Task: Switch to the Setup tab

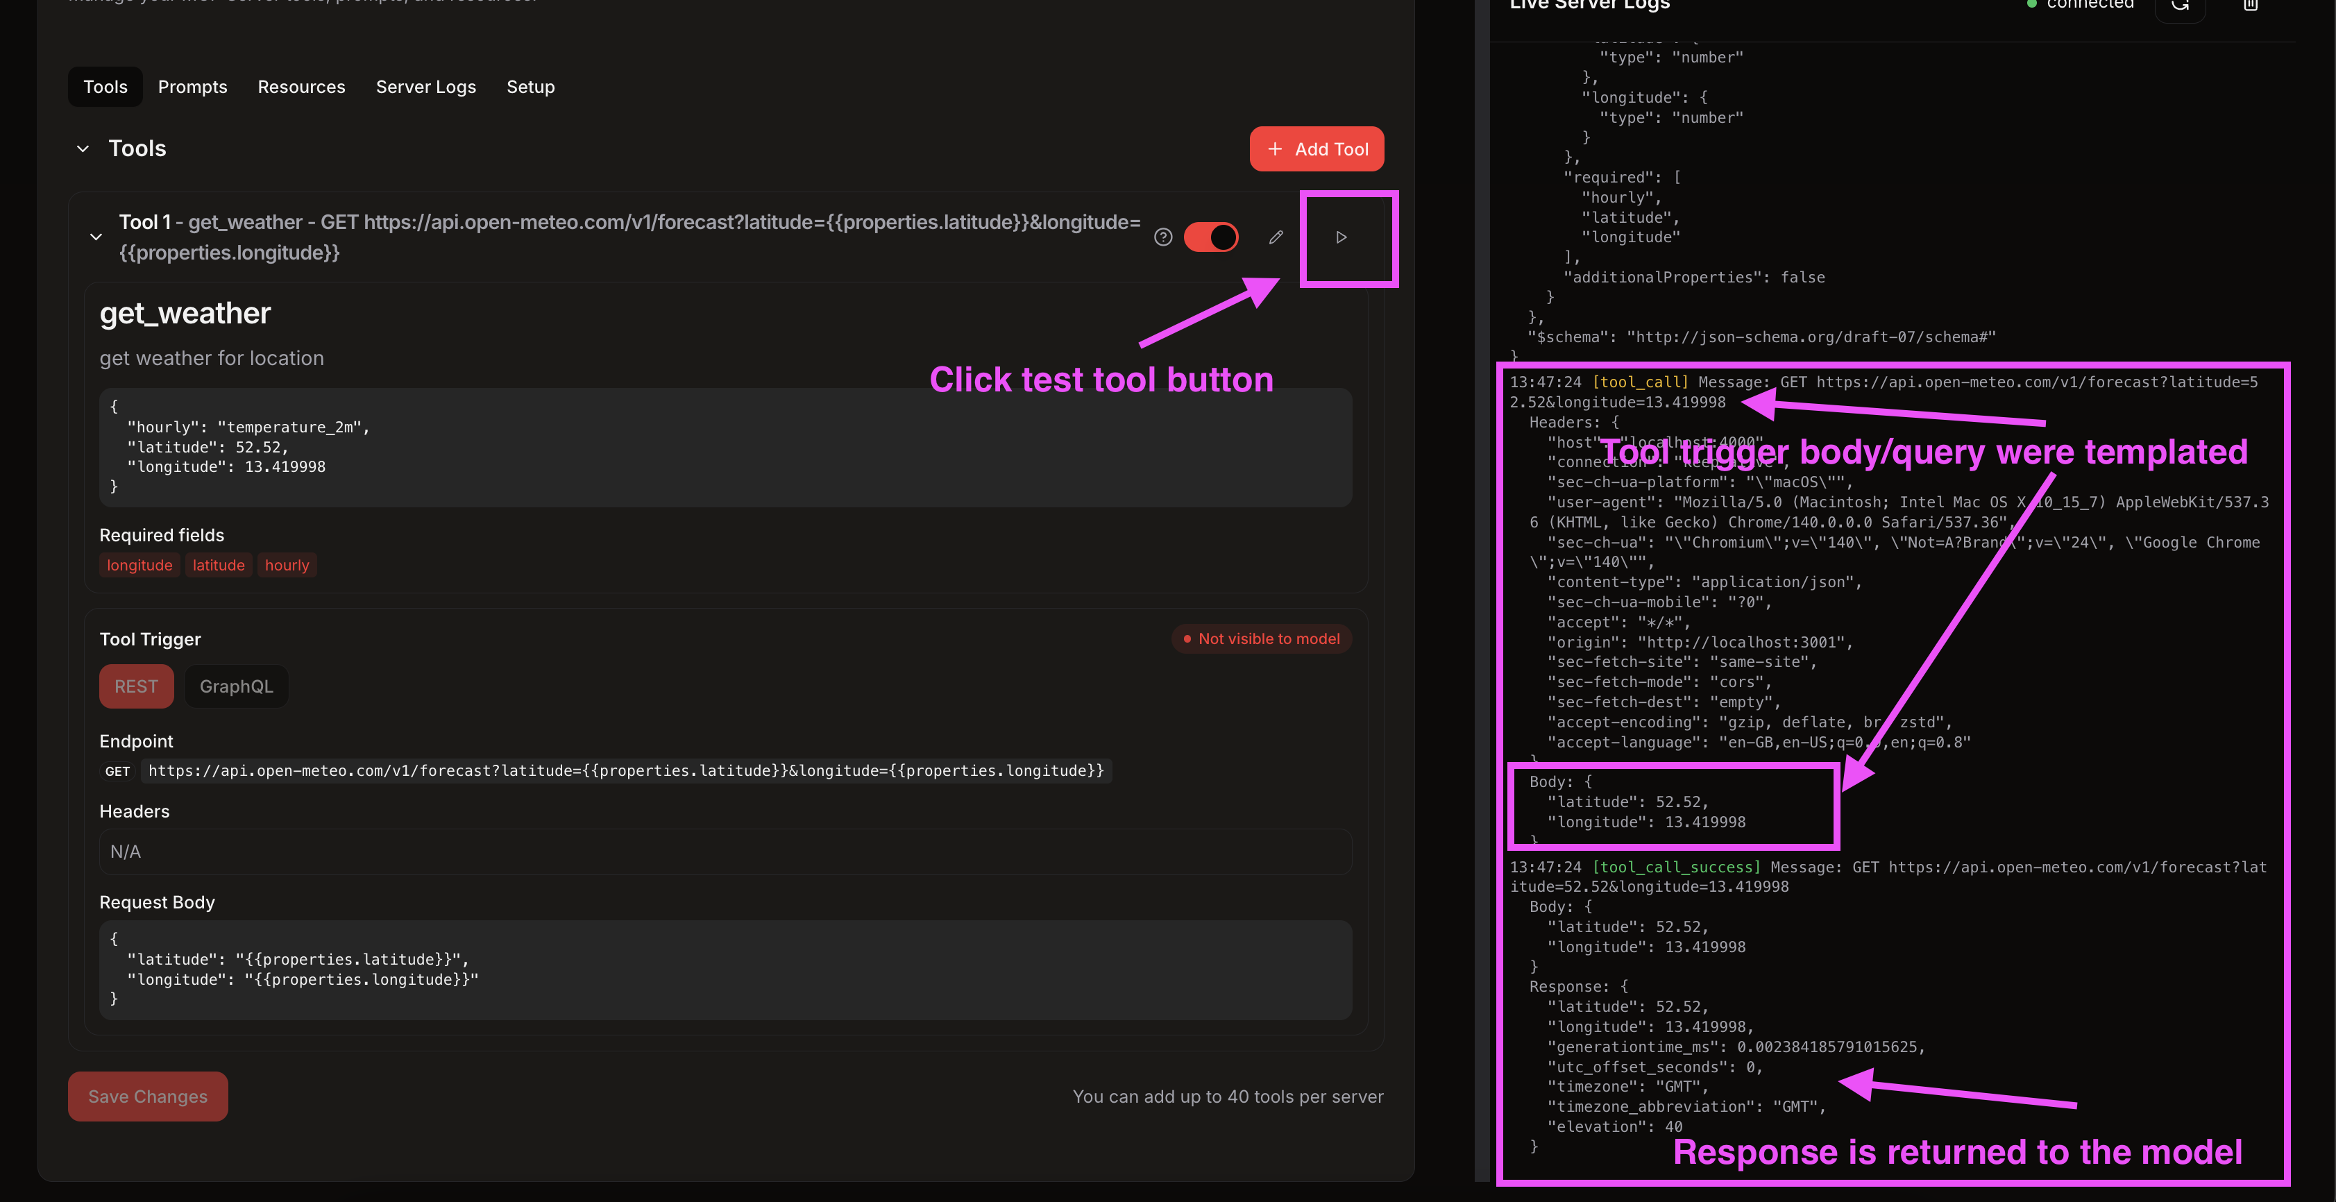Action: [x=530, y=86]
